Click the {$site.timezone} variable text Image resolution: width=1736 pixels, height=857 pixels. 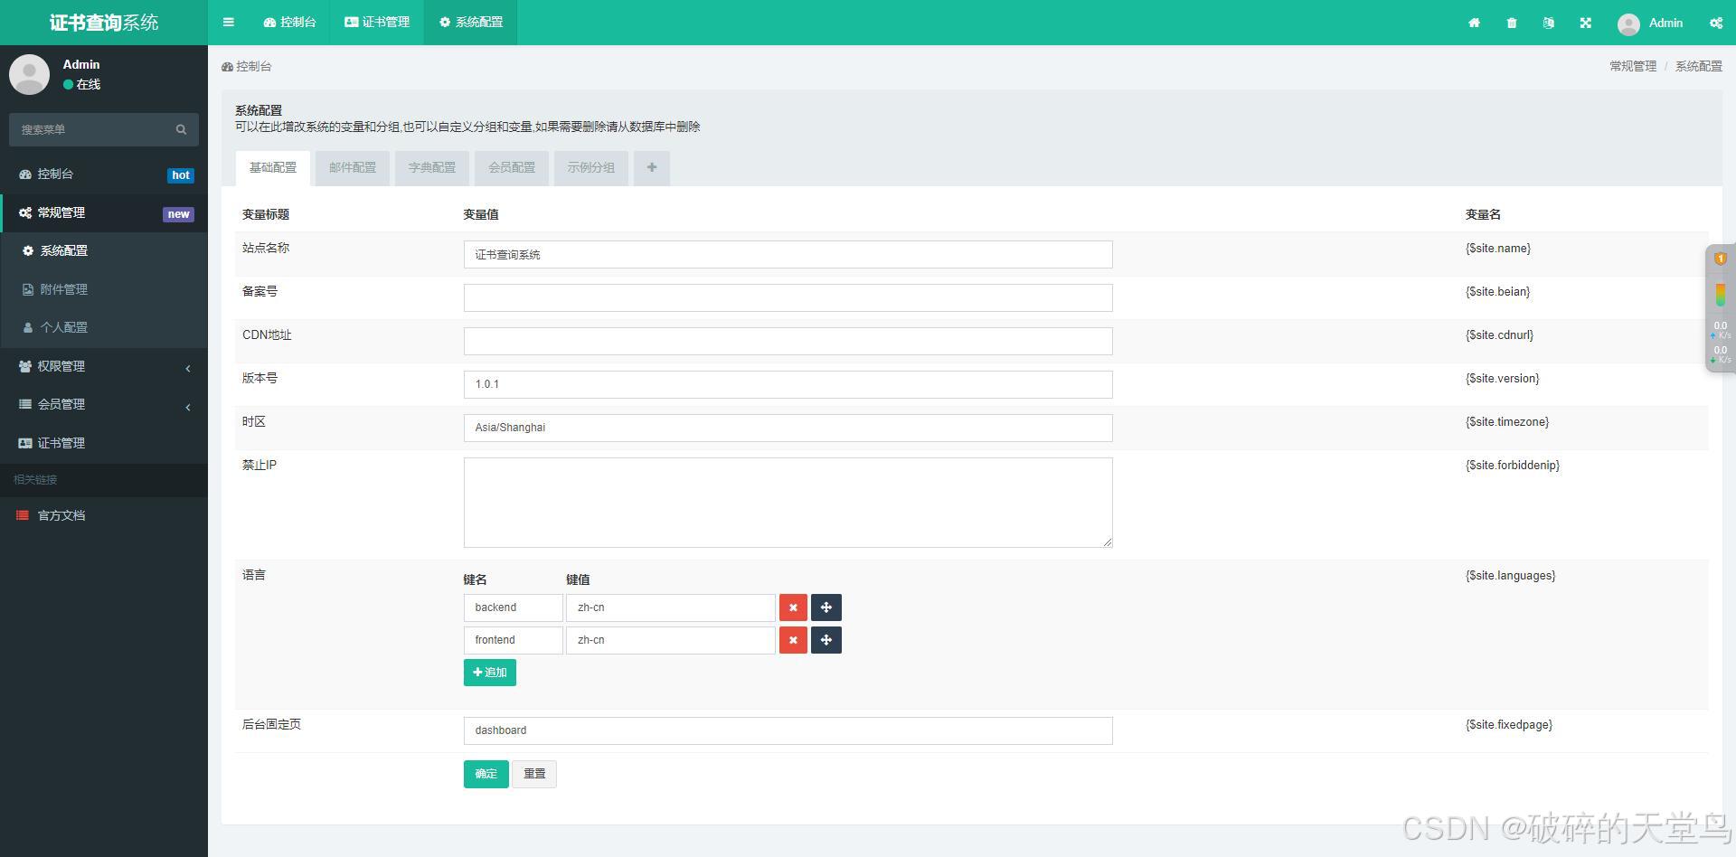(1507, 422)
